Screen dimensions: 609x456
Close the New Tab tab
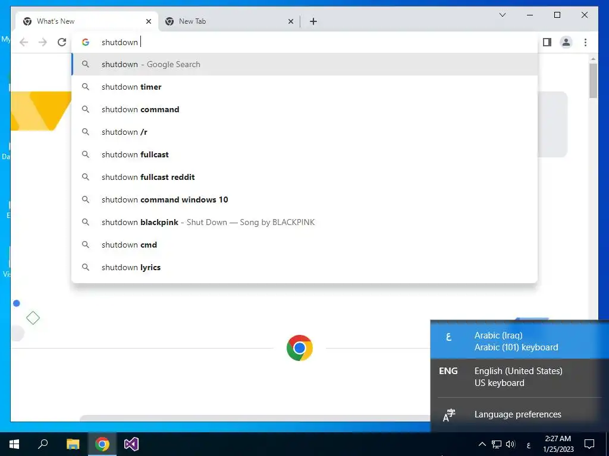(x=290, y=21)
